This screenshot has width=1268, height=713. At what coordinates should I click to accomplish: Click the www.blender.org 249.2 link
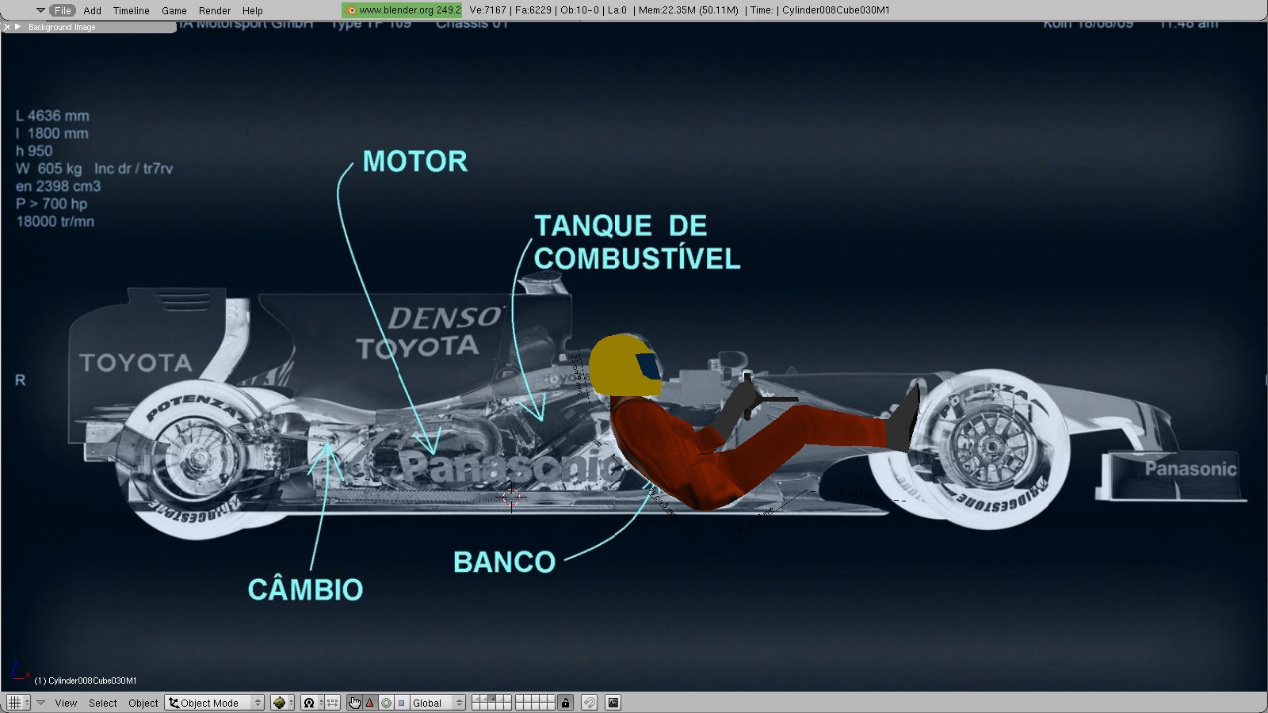pyautogui.click(x=403, y=10)
